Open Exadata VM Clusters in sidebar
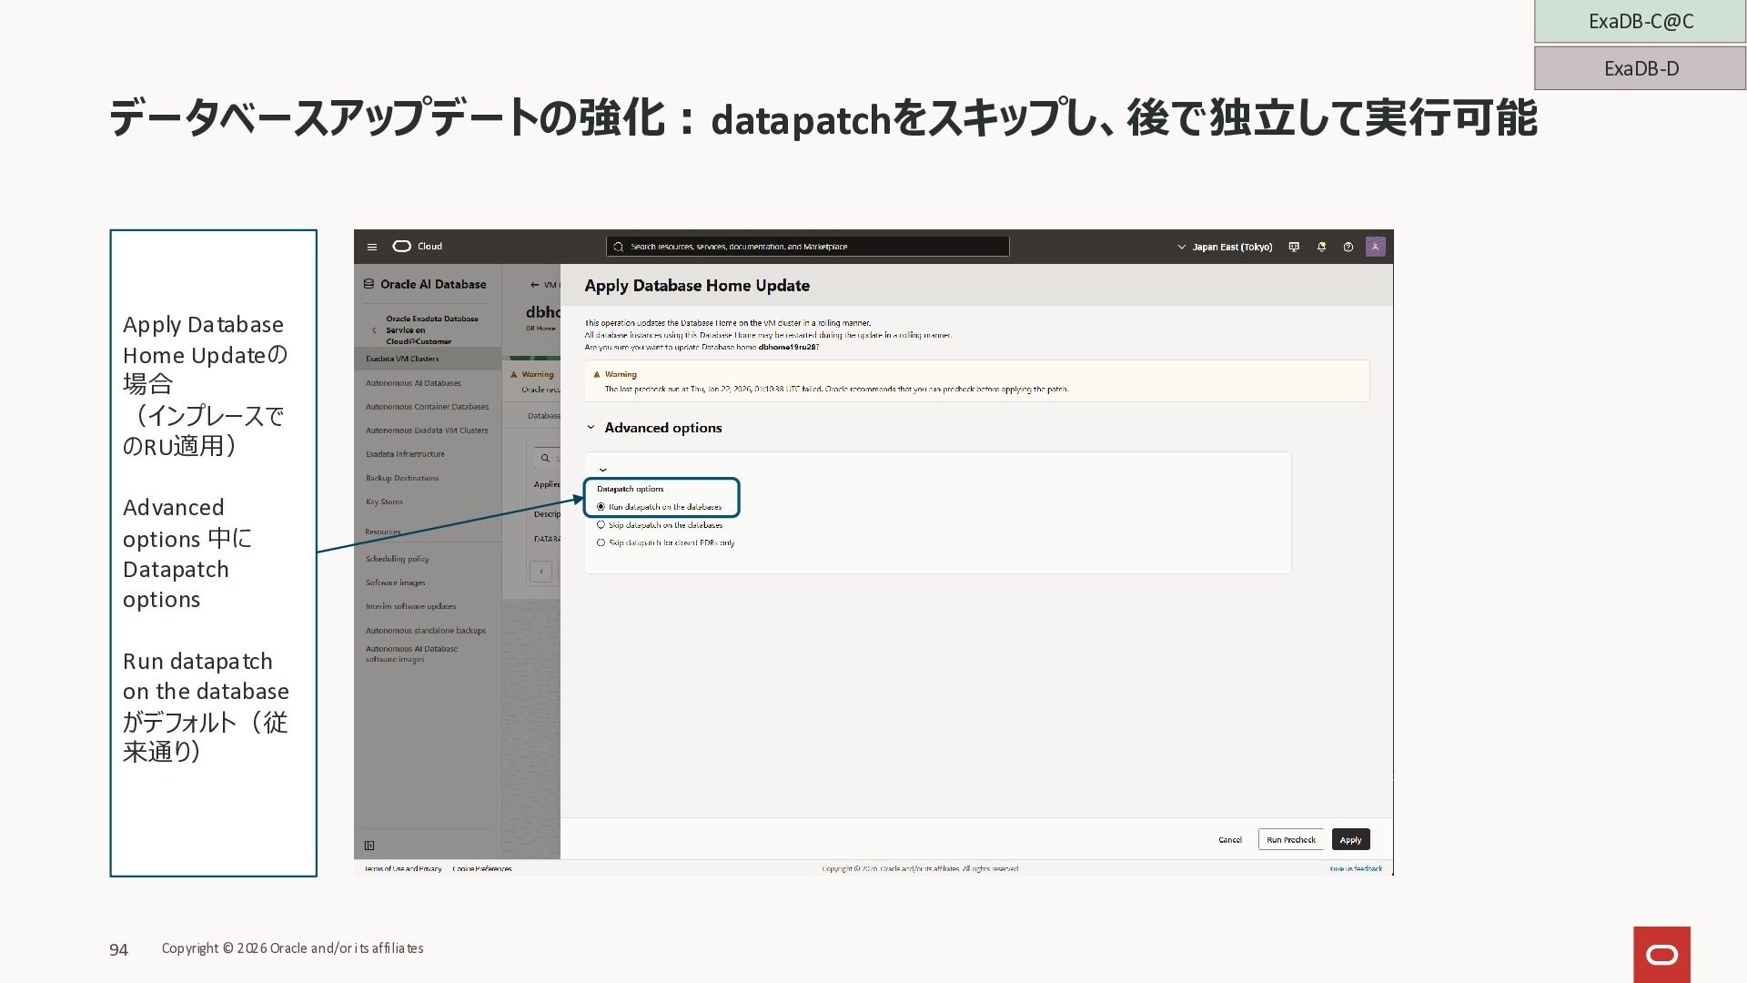 click(x=402, y=359)
